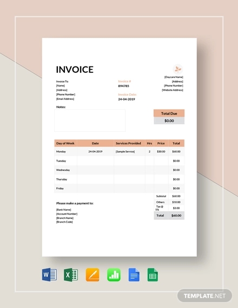Select the Tuesday row label
This screenshot has width=238, height=308.
point(61,161)
